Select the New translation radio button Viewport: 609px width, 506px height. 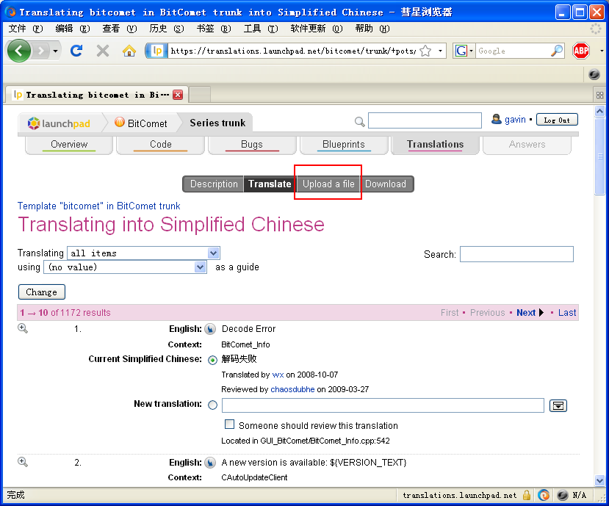(213, 405)
